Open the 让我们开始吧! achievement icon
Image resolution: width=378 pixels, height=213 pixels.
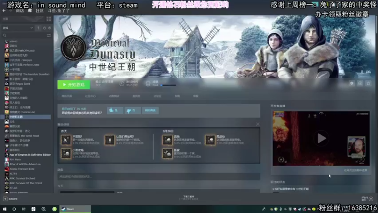click(x=110, y=140)
